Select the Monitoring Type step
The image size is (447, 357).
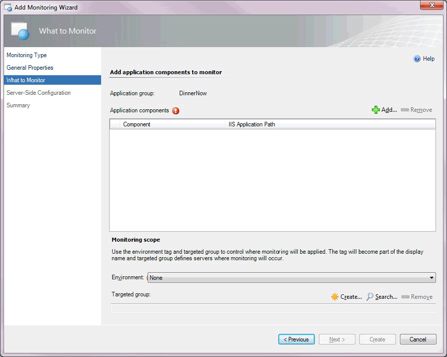pos(27,55)
